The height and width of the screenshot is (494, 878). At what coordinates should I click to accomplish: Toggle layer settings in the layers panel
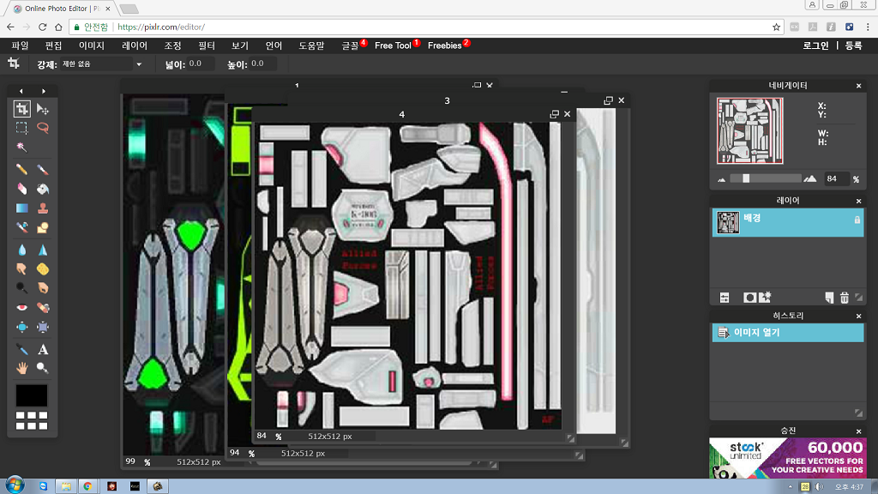[725, 298]
